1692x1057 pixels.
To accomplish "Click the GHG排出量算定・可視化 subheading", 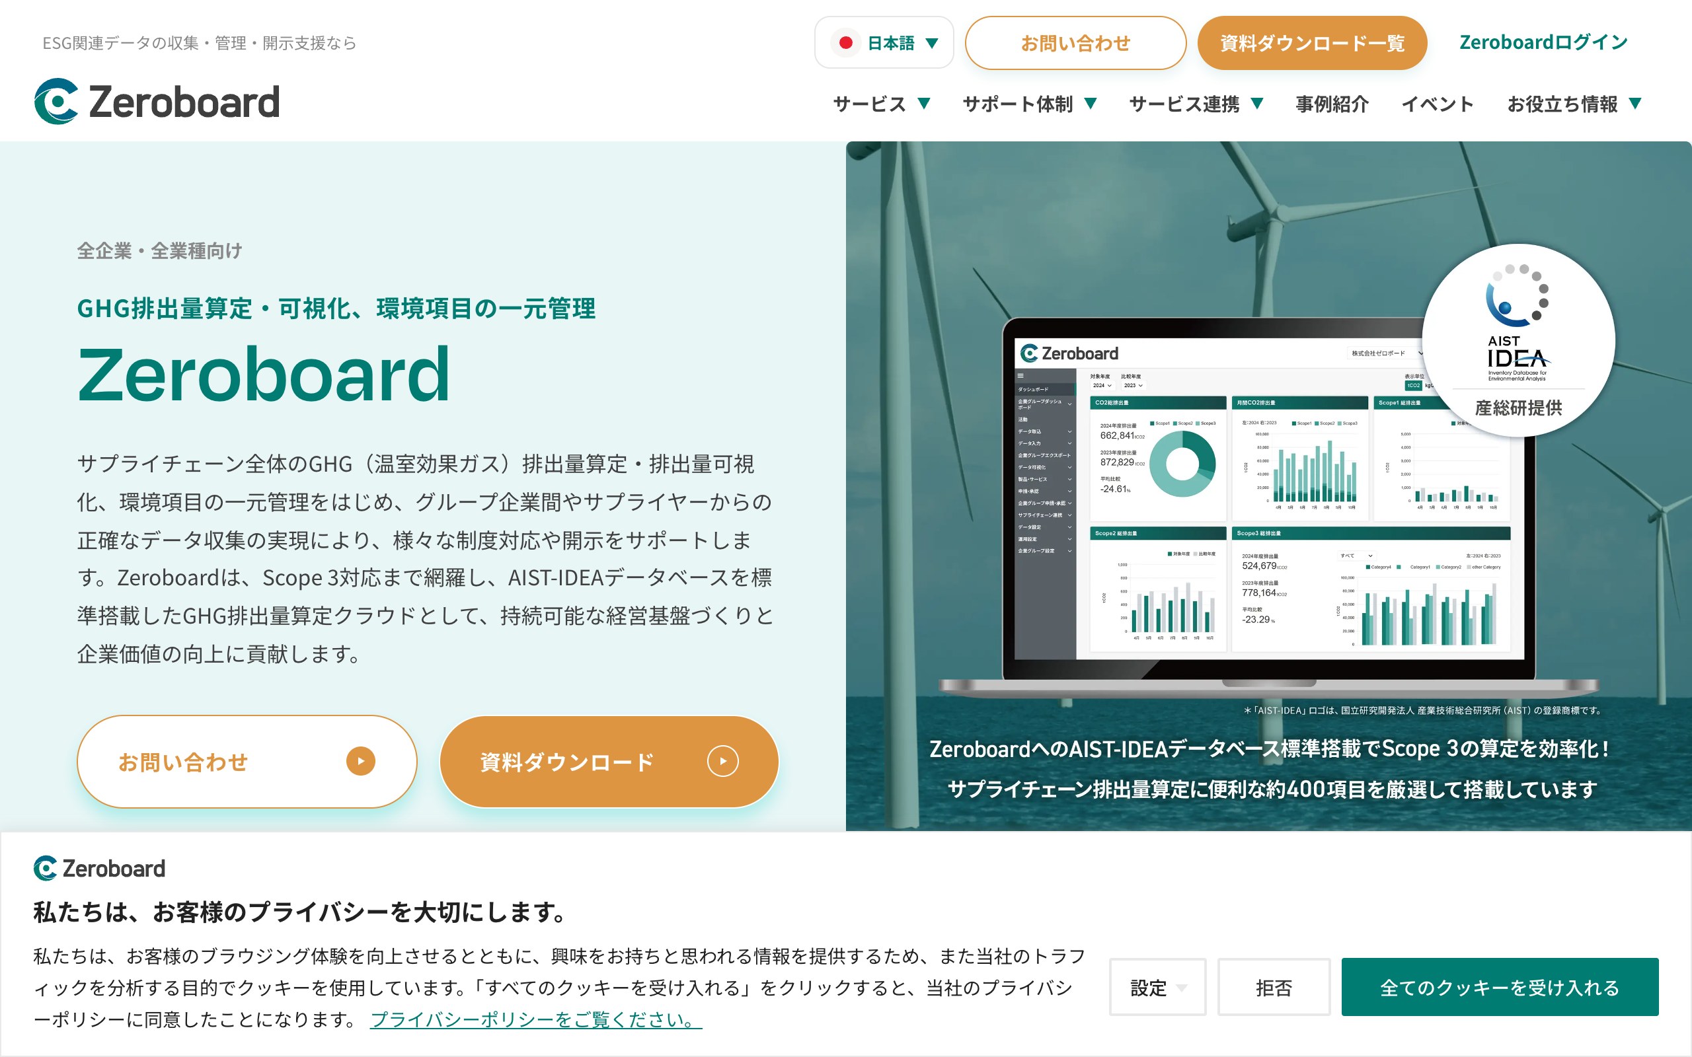I will 336,309.
